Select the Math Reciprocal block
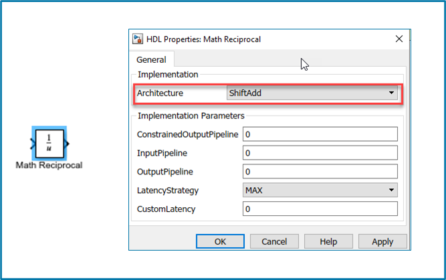Screen dimensions: 446x280 tap(49, 144)
